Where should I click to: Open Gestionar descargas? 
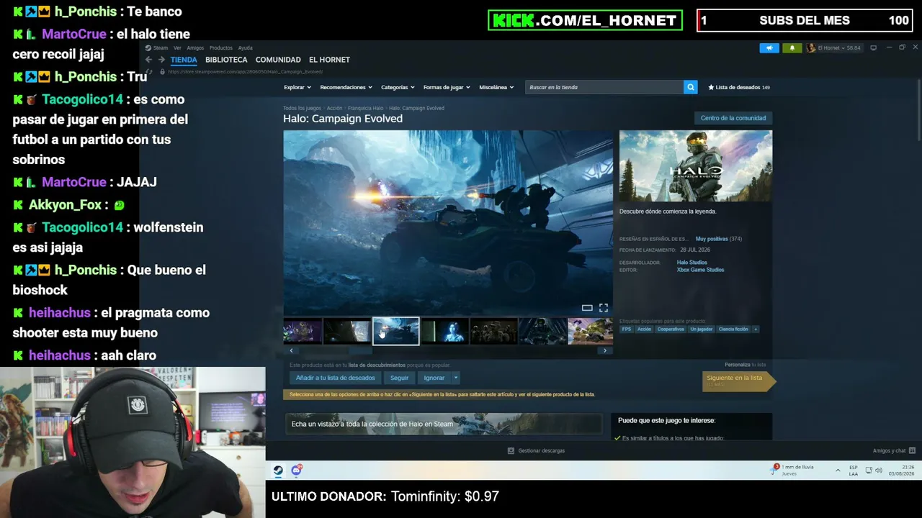tap(536, 451)
